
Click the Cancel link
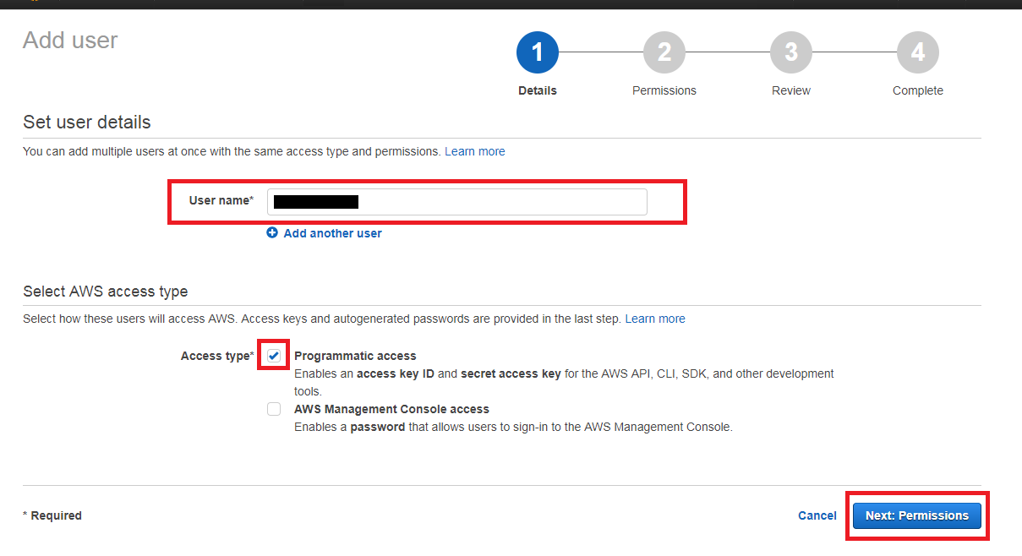tap(817, 515)
